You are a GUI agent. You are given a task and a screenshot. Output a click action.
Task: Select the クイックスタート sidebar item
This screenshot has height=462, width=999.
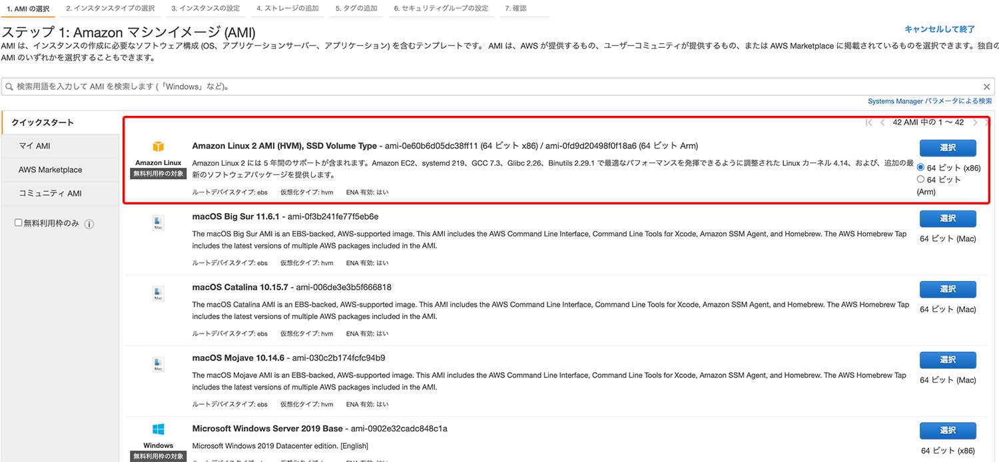click(x=62, y=122)
